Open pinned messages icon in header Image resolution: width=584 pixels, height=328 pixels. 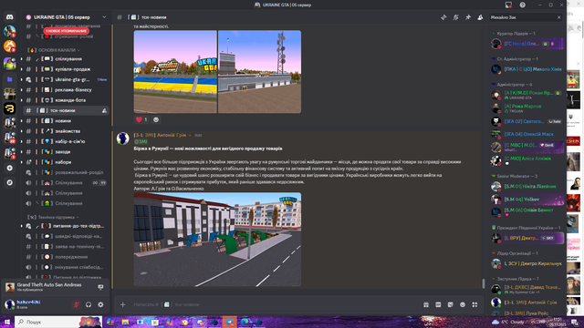(x=468, y=17)
